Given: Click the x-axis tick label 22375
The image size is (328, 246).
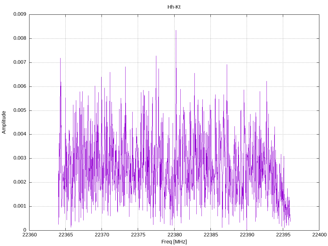Looking at the screenshot, I should [x=138, y=235].
